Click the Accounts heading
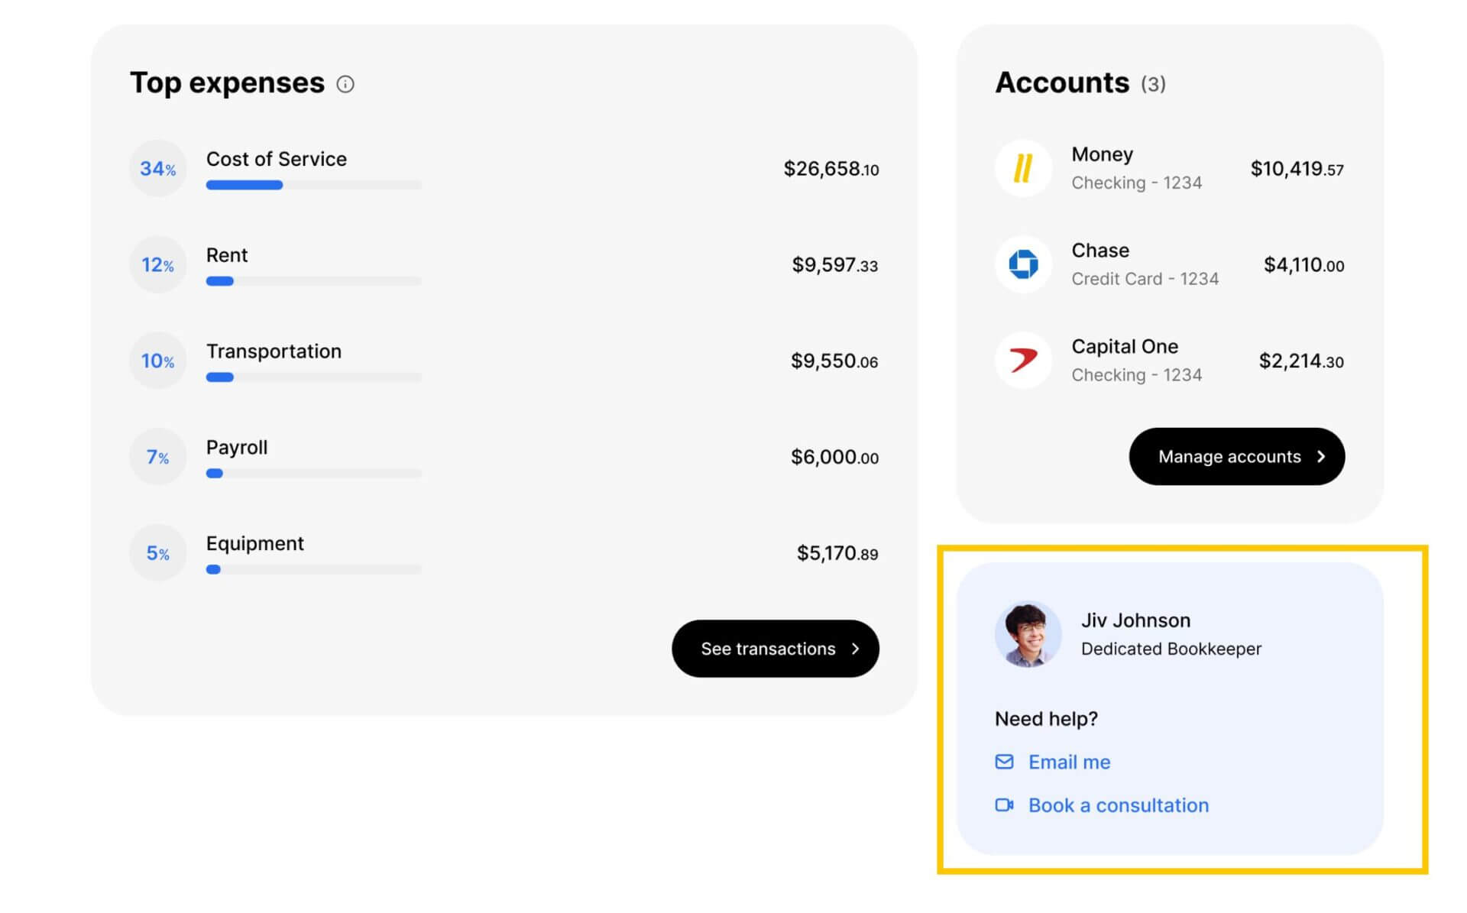This screenshot has height=913, width=1467. point(1062,83)
